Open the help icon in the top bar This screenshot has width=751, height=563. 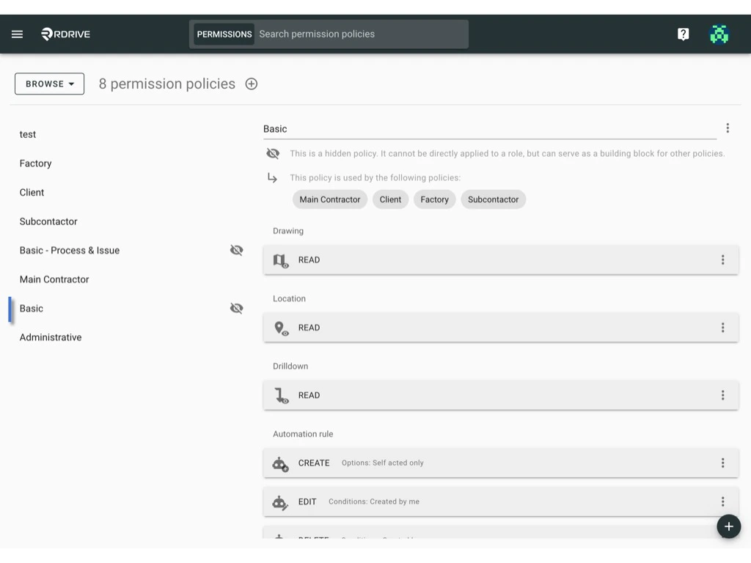(x=683, y=34)
